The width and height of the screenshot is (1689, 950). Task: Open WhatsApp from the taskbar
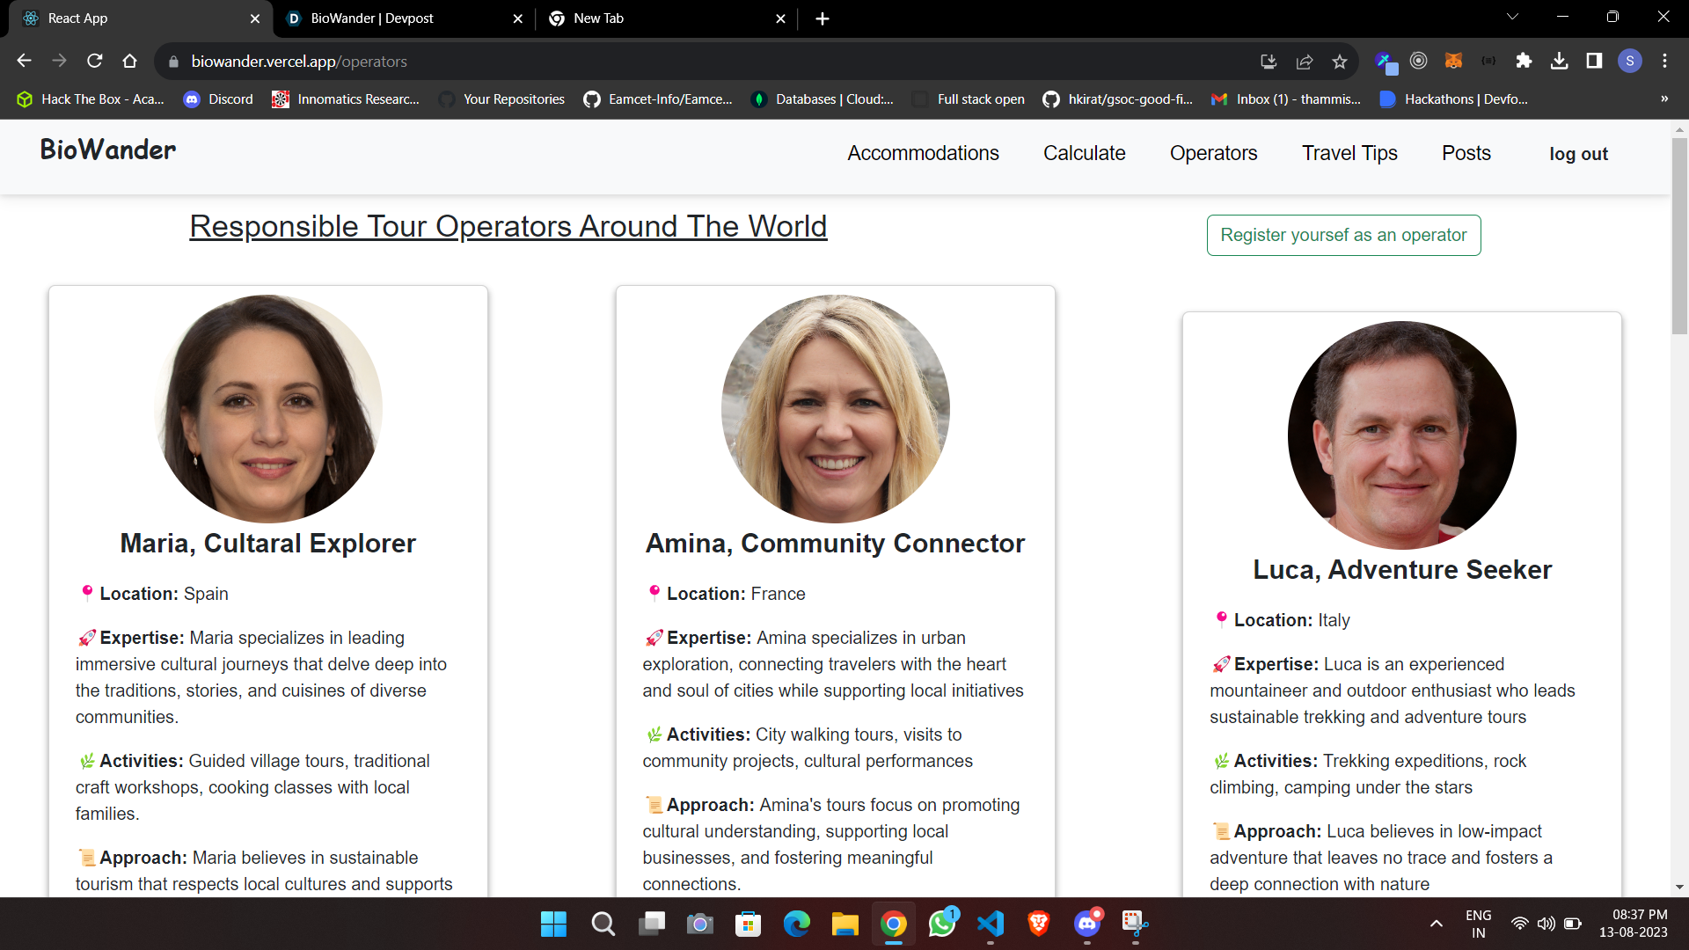pyautogui.click(x=941, y=924)
